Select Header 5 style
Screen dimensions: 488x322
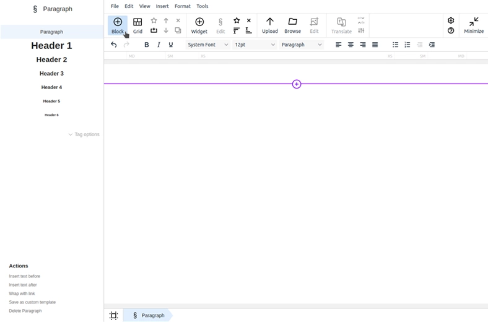pyautogui.click(x=51, y=101)
